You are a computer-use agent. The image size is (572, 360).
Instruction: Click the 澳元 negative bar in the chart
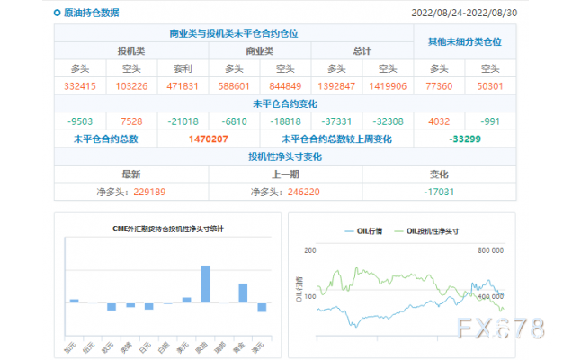262,307
